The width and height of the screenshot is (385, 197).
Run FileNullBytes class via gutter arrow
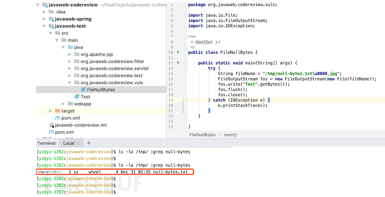click(178, 52)
